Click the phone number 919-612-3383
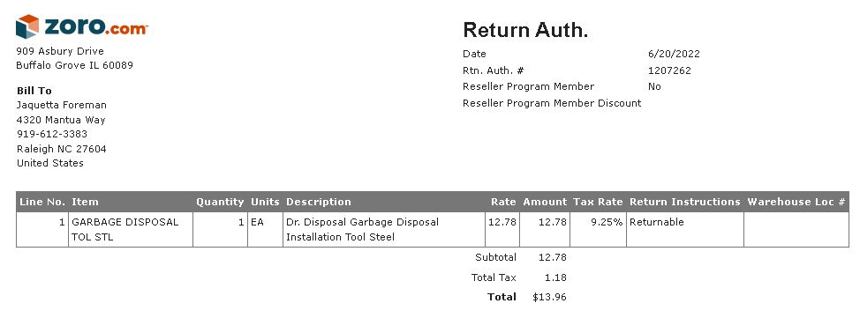The width and height of the screenshot is (860, 318). 52,134
